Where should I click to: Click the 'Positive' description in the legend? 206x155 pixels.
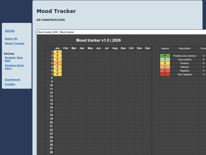point(185,63)
